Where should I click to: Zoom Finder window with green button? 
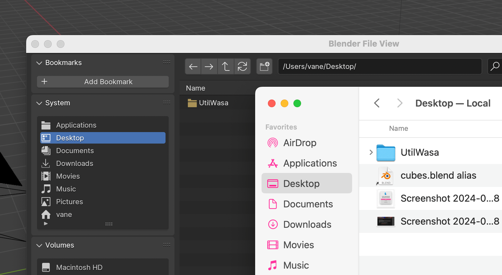[297, 103]
